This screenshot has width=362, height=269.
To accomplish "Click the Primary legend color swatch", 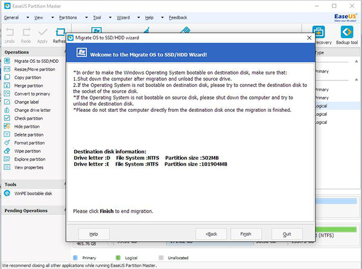I will [76, 258].
